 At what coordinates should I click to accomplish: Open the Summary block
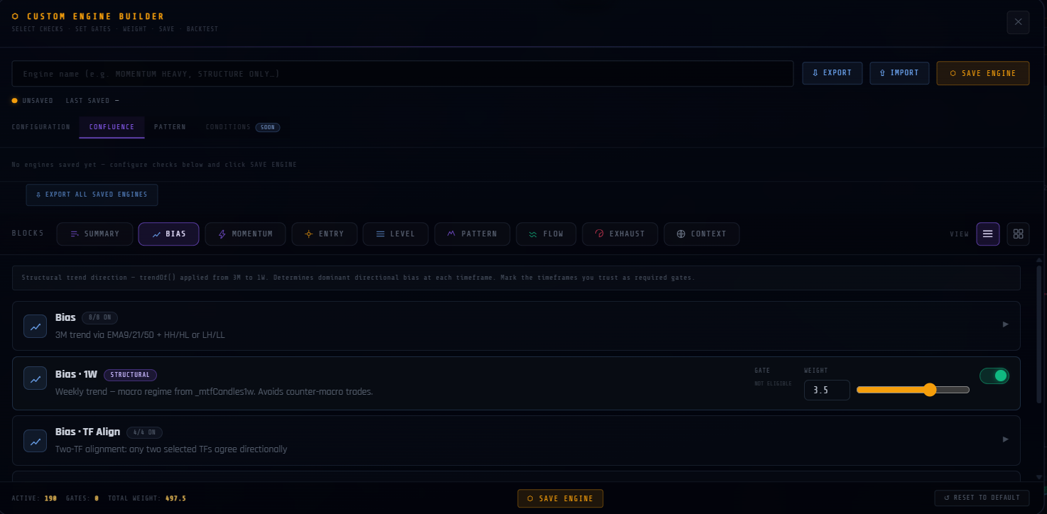[94, 234]
